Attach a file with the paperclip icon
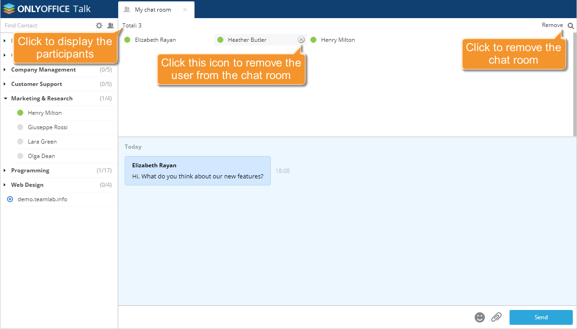The width and height of the screenshot is (577, 329). [496, 317]
